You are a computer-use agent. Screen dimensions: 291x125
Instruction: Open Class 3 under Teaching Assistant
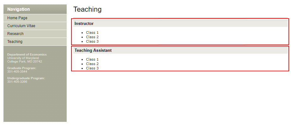[x=92, y=68]
